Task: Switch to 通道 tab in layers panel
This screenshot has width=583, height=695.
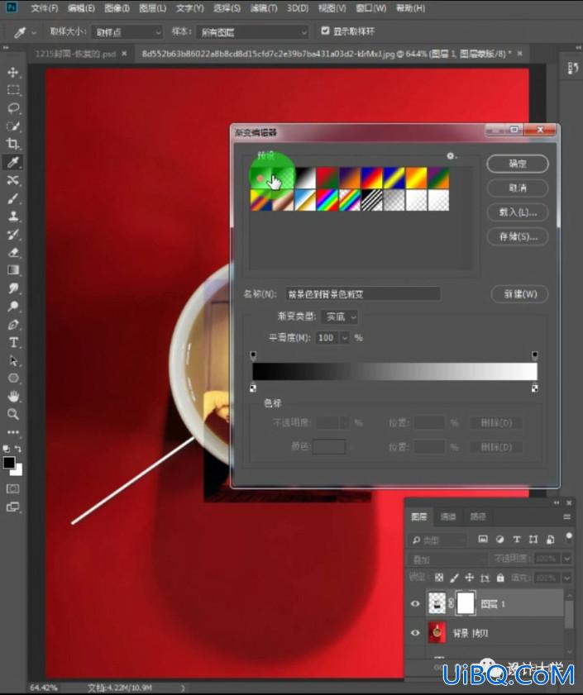Action: point(448,516)
